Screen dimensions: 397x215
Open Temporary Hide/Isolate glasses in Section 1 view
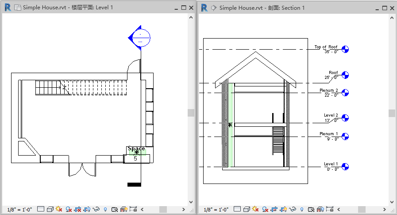[x=293, y=209]
